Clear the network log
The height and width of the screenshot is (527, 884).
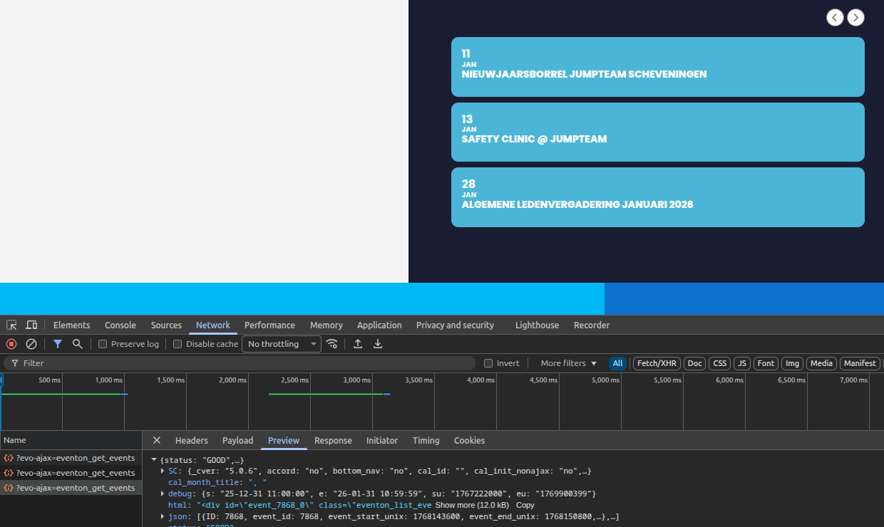tap(31, 344)
